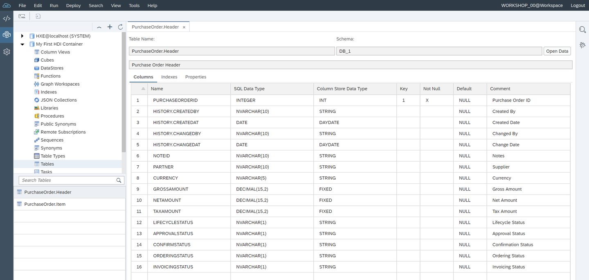Screen dimensions: 589x280
Task: Open the Database Explorer sidebar icon
Action: (x=7, y=35)
